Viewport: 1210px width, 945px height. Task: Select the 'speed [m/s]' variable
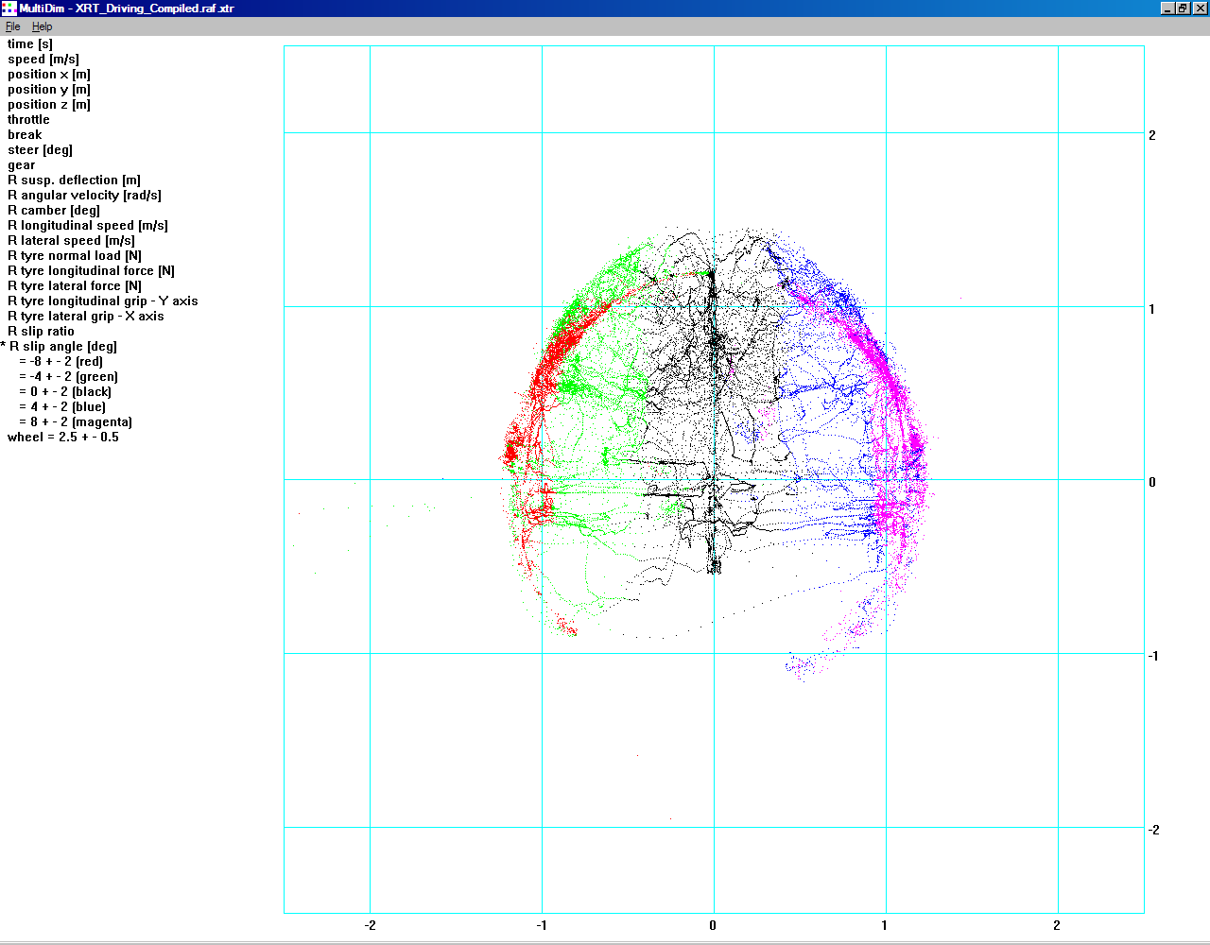(x=43, y=60)
